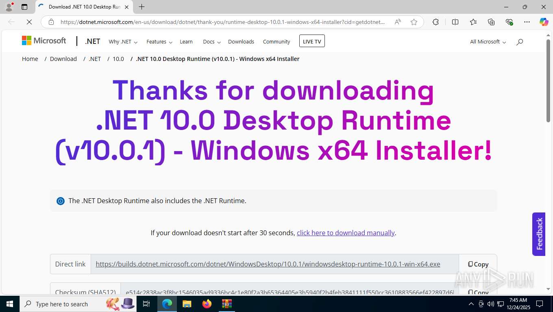553x312 pixels.
Task: Stop loading the page
Action: pyautogui.click(x=29, y=22)
